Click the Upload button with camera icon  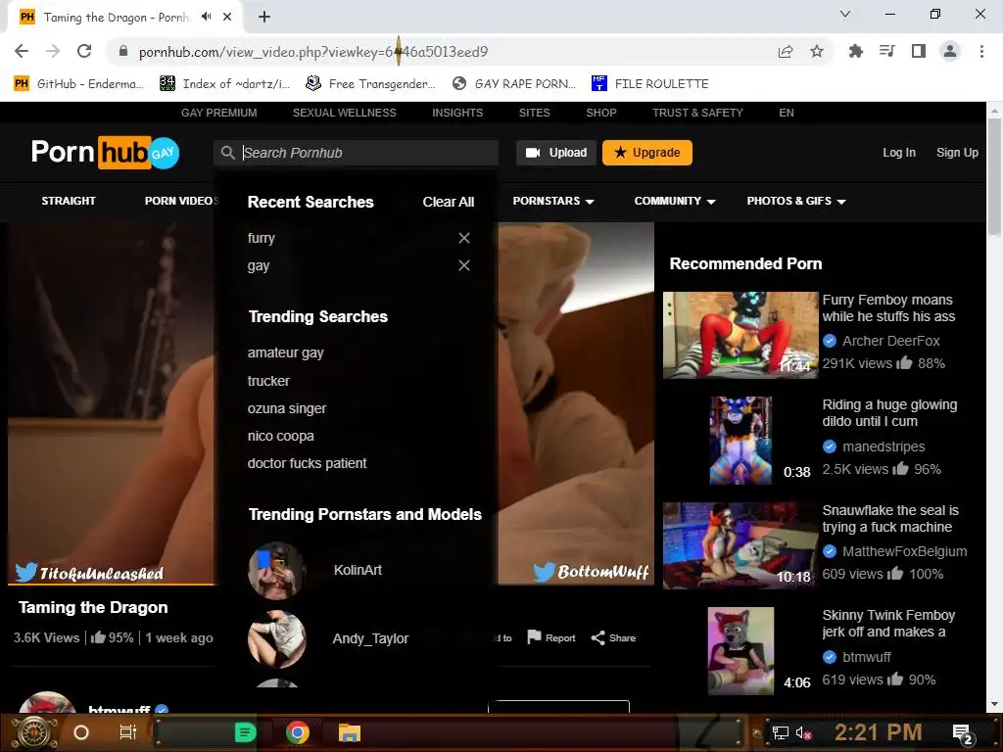click(x=556, y=153)
